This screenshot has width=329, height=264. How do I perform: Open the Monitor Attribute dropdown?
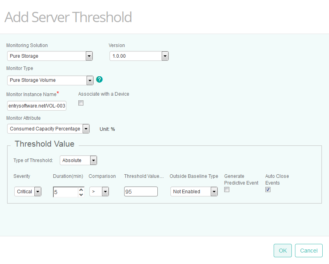click(86, 128)
